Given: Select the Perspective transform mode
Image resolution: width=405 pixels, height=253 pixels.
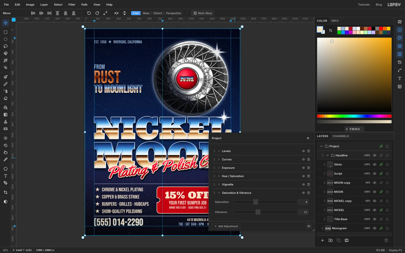Looking at the screenshot, I should point(173,13).
